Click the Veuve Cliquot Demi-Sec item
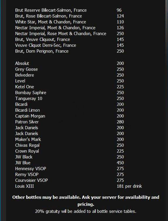 [46, 45]
